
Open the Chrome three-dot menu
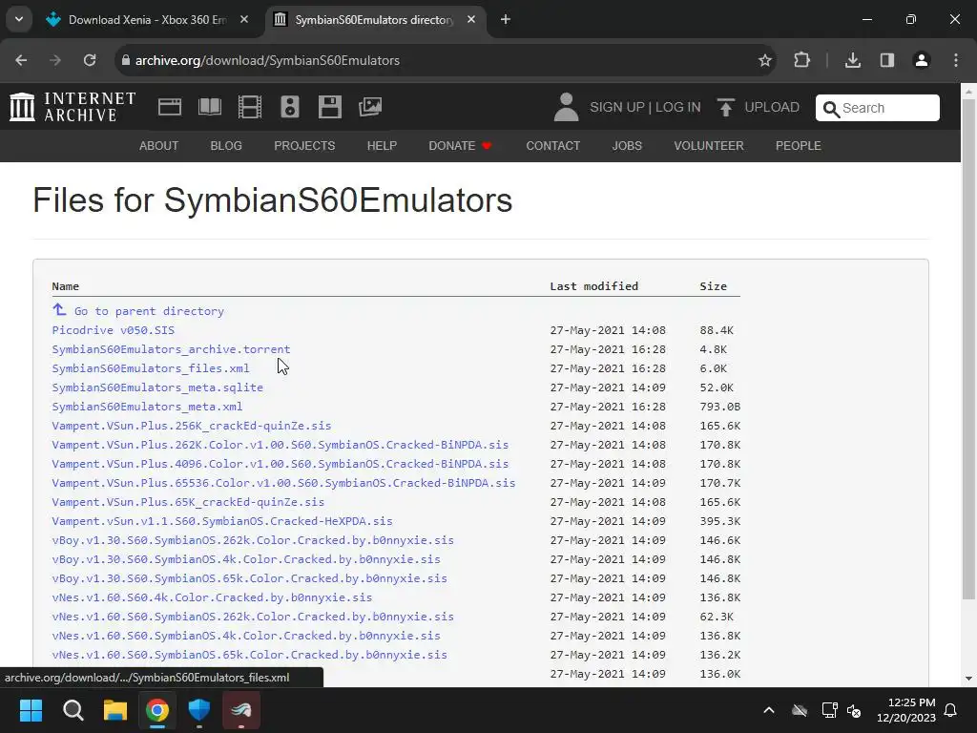click(956, 60)
